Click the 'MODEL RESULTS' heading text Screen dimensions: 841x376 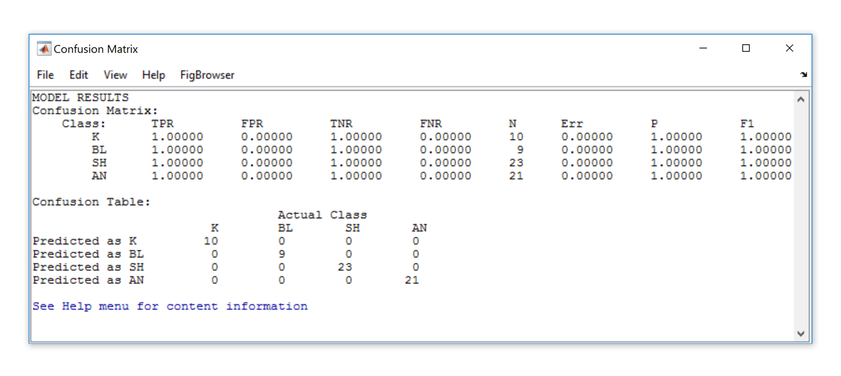click(x=80, y=98)
